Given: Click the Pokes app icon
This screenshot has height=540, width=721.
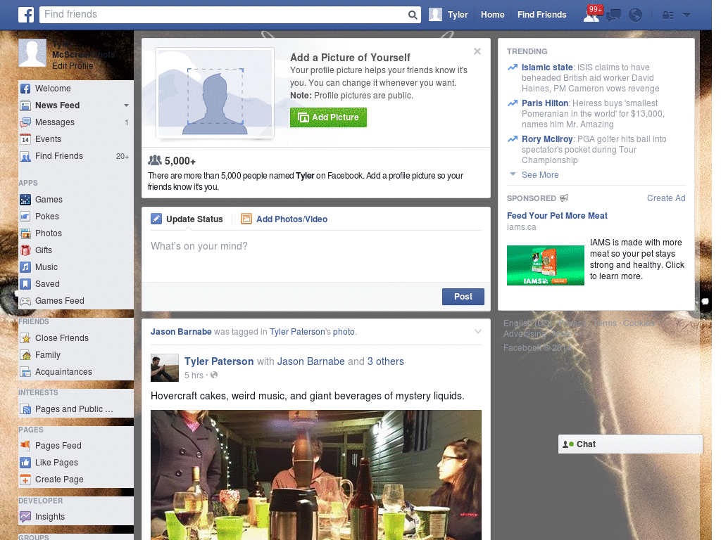Looking at the screenshot, I should [25, 217].
